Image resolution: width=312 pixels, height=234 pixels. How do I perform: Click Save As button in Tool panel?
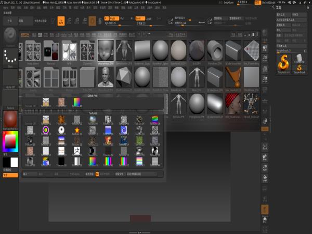tap(298, 15)
